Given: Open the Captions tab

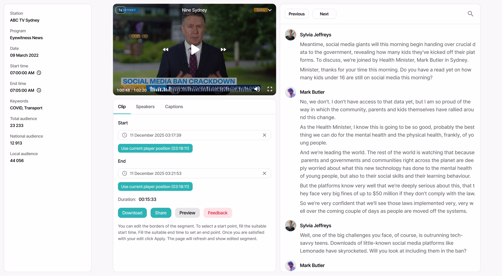Looking at the screenshot, I should (174, 107).
